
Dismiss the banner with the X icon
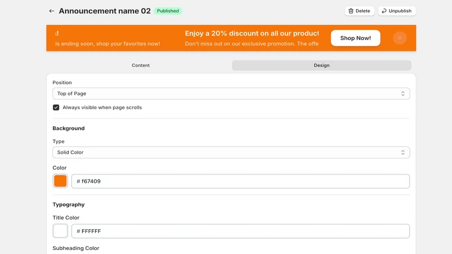coord(399,38)
